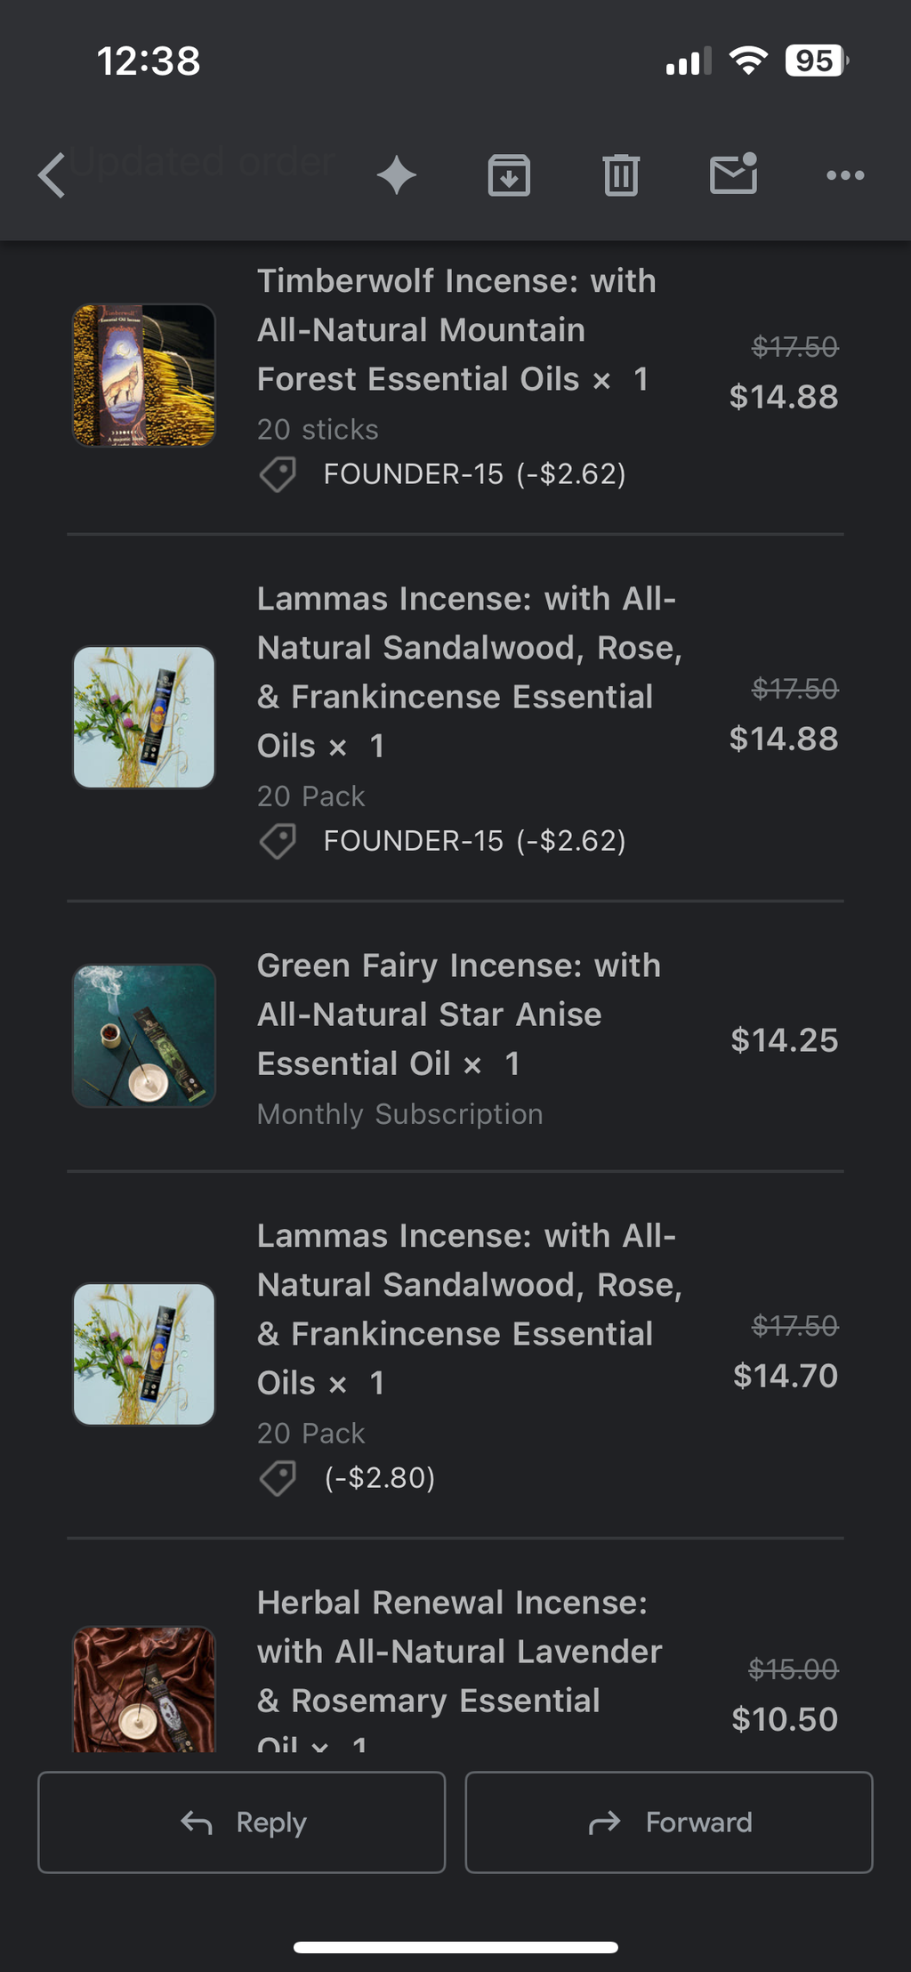Select the Timberwolf Incense title text

(x=457, y=330)
